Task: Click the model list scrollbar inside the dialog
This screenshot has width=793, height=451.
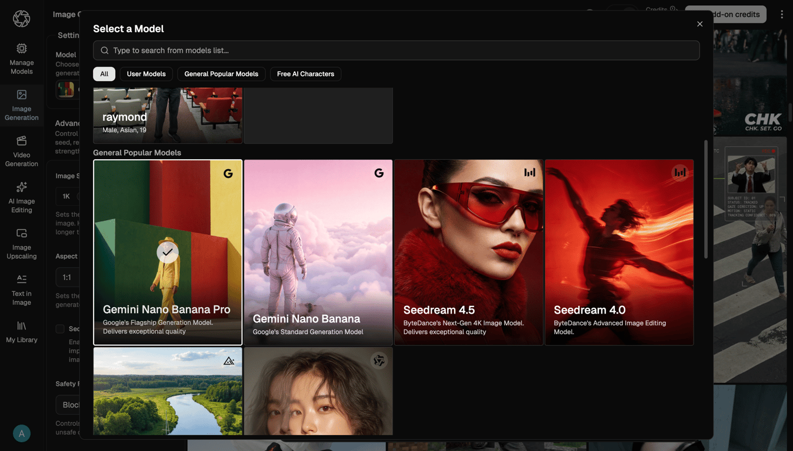Action: pyautogui.click(x=706, y=199)
